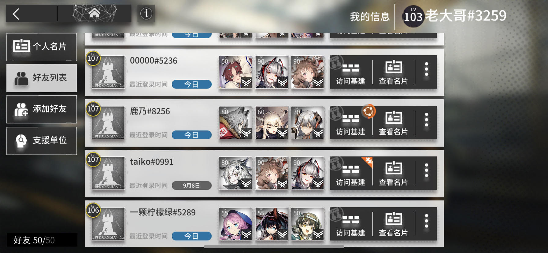Viewport: 548px width, 253px height.
Task: Tap the back arrow icon
Action: click(16, 14)
